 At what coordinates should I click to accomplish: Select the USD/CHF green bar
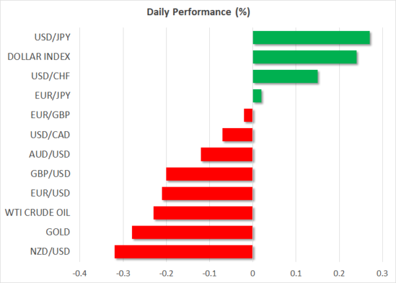pos(285,77)
